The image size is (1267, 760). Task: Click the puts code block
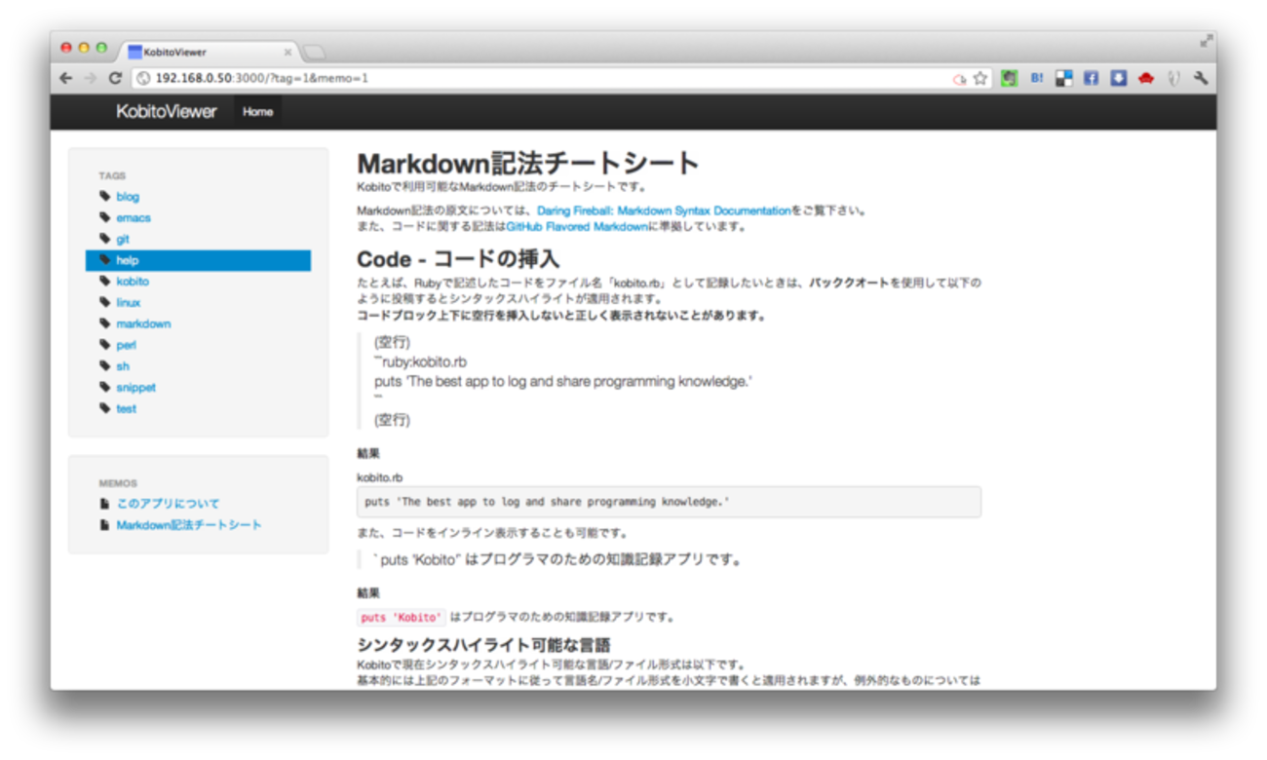[x=669, y=502]
